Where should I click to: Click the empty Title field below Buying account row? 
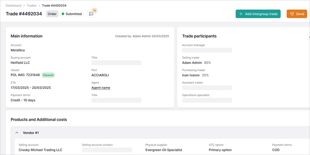[x=116, y=63]
